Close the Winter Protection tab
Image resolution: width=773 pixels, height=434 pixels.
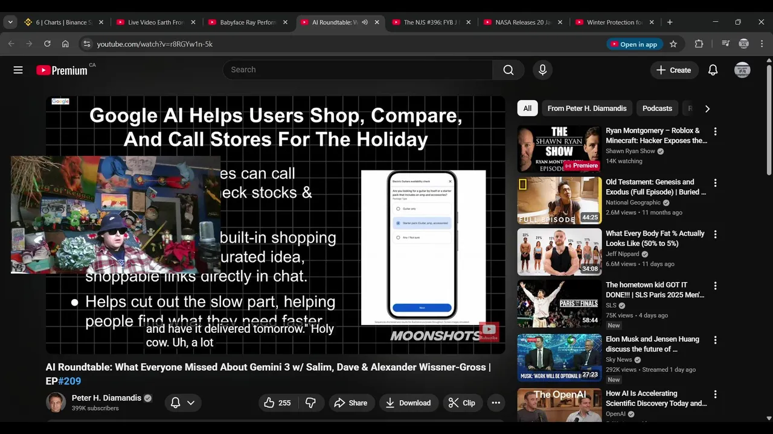coord(652,22)
